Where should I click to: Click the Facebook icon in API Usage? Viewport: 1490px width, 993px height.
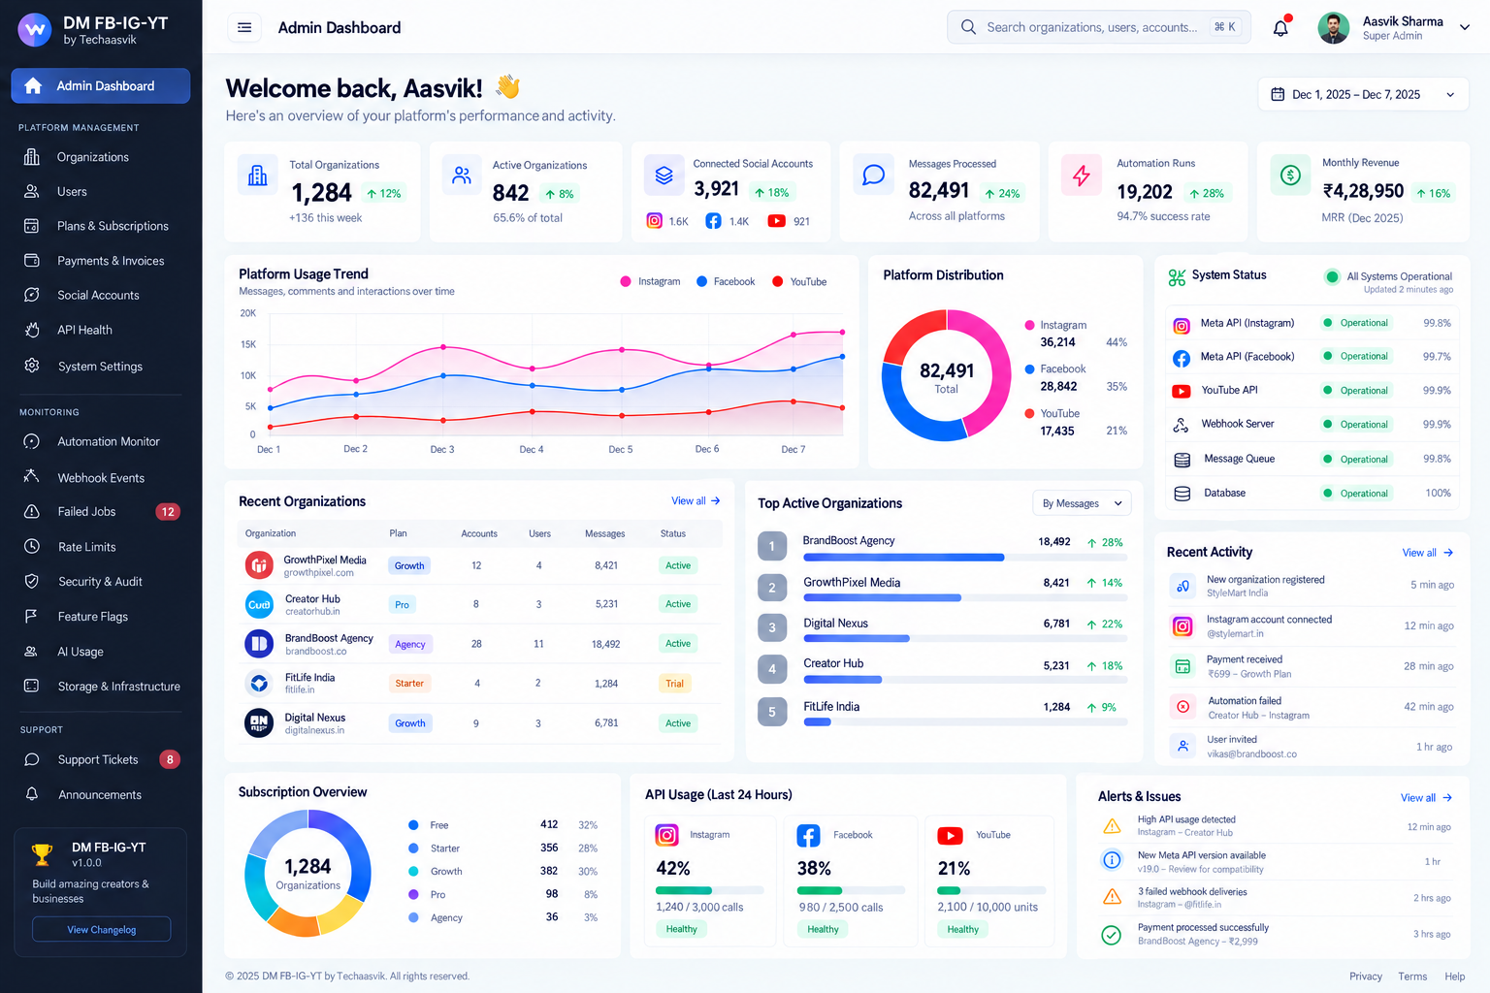(808, 835)
